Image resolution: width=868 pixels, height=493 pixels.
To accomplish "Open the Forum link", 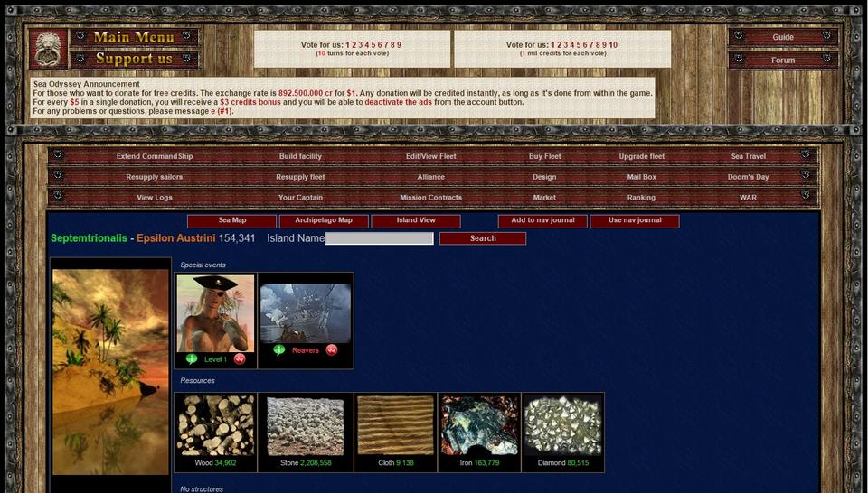I will [x=783, y=60].
